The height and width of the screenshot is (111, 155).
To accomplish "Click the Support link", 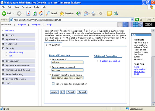I will click(x=36, y=25).
